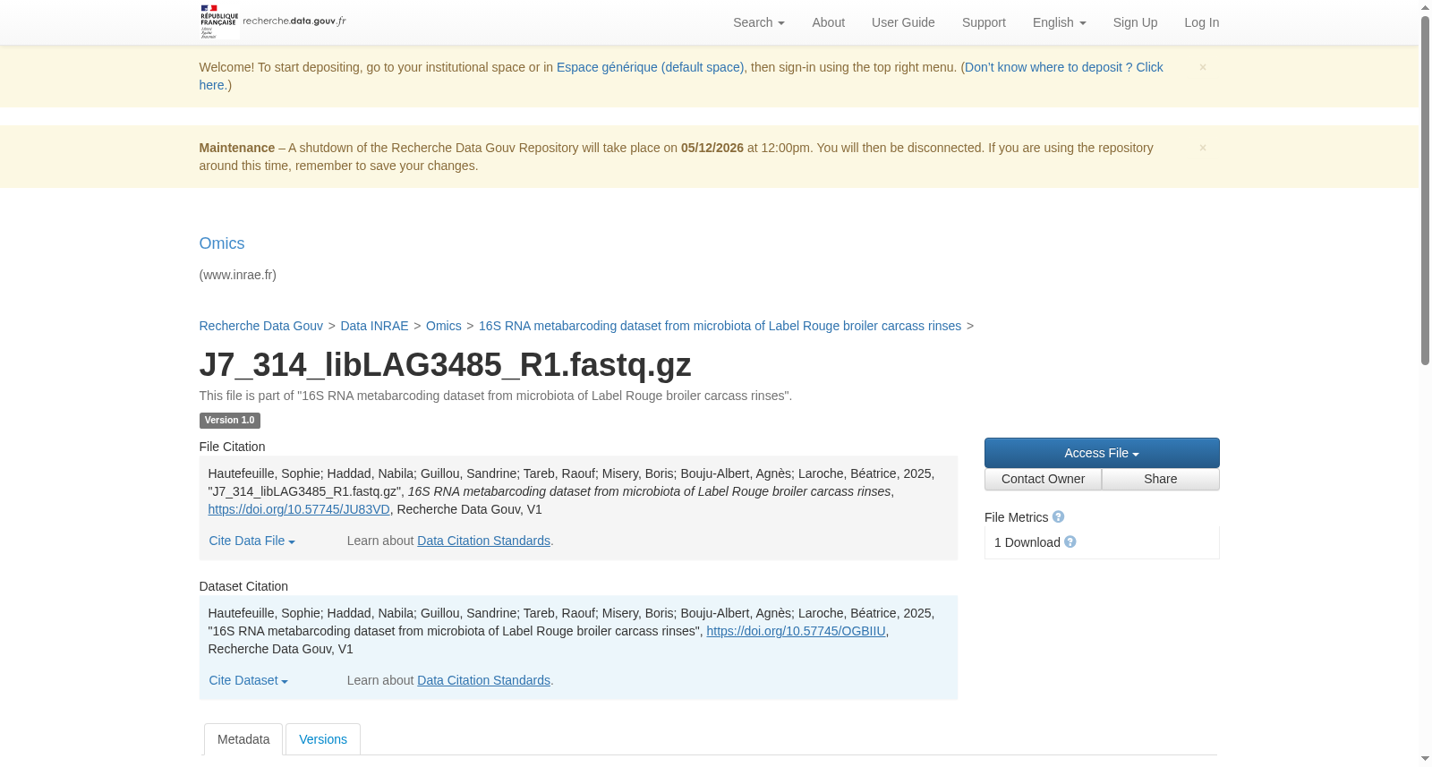Go to Recherche Data Gouv breadcrumb

click(260, 326)
